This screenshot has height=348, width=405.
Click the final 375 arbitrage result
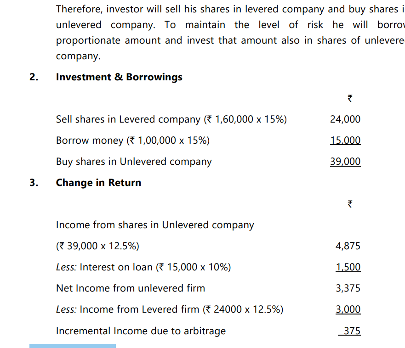[352, 331]
